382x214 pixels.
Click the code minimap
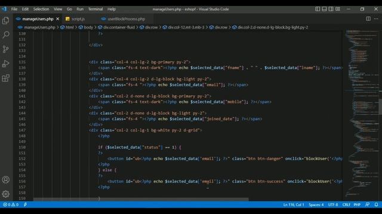coord(361,114)
